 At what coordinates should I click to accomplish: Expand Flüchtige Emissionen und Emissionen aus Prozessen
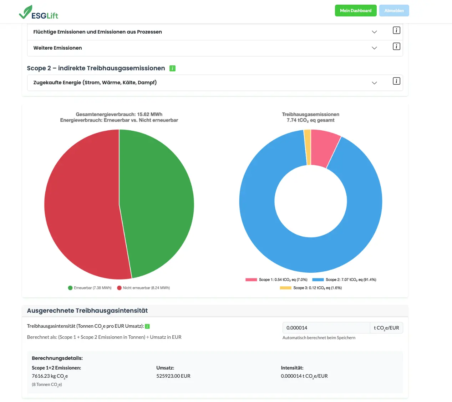tap(374, 32)
